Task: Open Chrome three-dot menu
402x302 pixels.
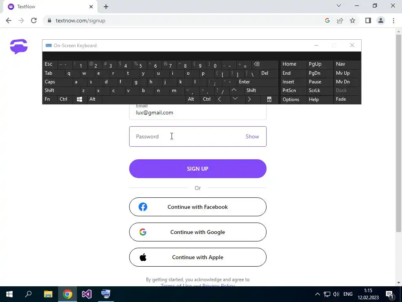Action: coord(393,20)
